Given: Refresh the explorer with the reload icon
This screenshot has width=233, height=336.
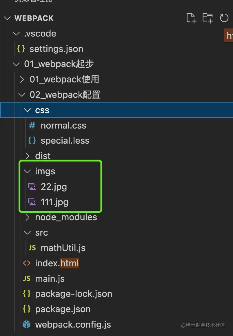Looking at the screenshot, I should pos(224,18).
